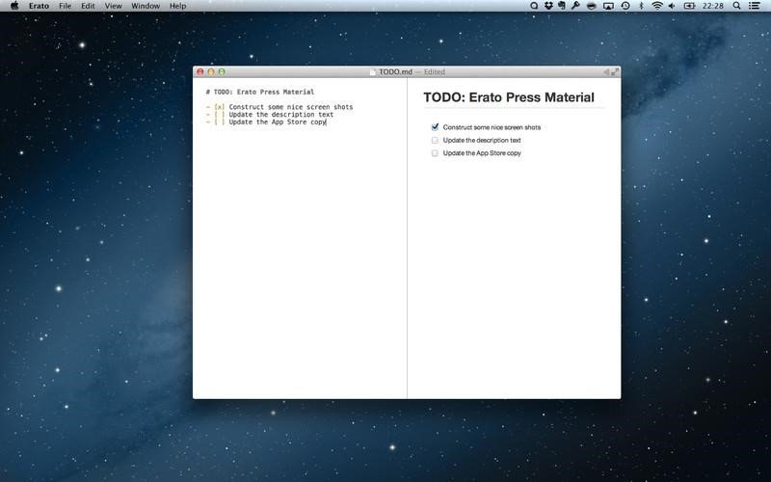Click the editor line '# TODO: Erato Press Material'
Image resolution: width=771 pixels, height=482 pixels.
(x=260, y=92)
